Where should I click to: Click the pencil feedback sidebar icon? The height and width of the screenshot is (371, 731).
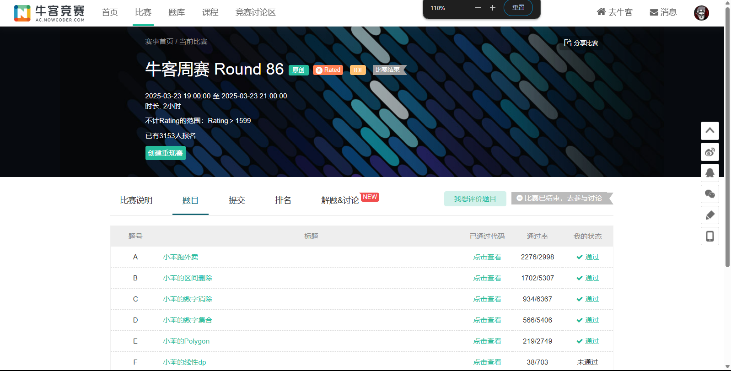(x=710, y=215)
